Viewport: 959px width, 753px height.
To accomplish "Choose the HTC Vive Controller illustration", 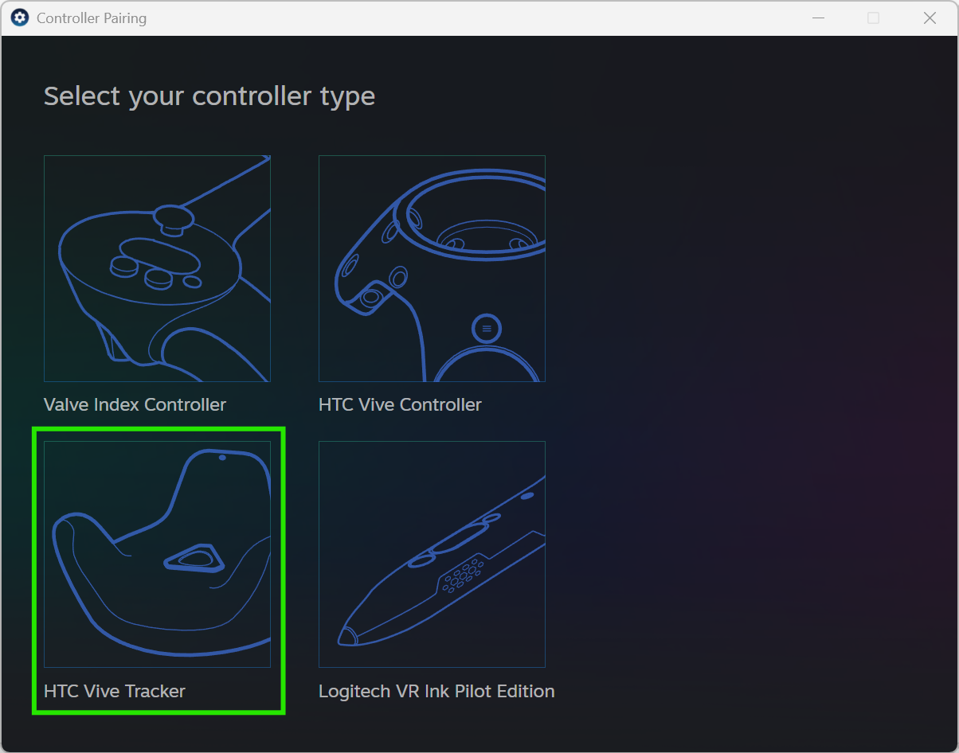I will pyautogui.click(x=432, y=268).
